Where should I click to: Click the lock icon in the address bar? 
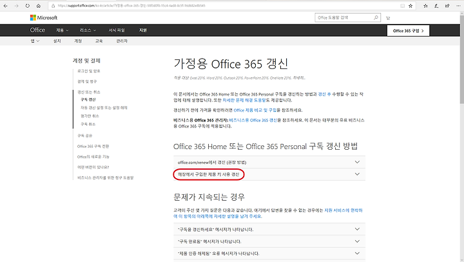(53, 6)
